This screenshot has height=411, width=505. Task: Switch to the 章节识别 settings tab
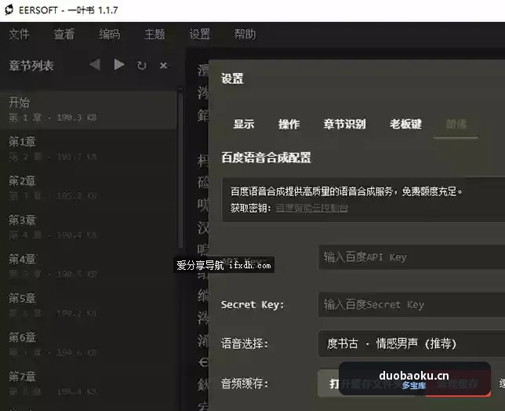(344, 124)
